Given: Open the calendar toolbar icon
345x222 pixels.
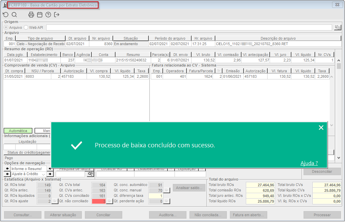Looking at the screenshot, I should [40, 15].
